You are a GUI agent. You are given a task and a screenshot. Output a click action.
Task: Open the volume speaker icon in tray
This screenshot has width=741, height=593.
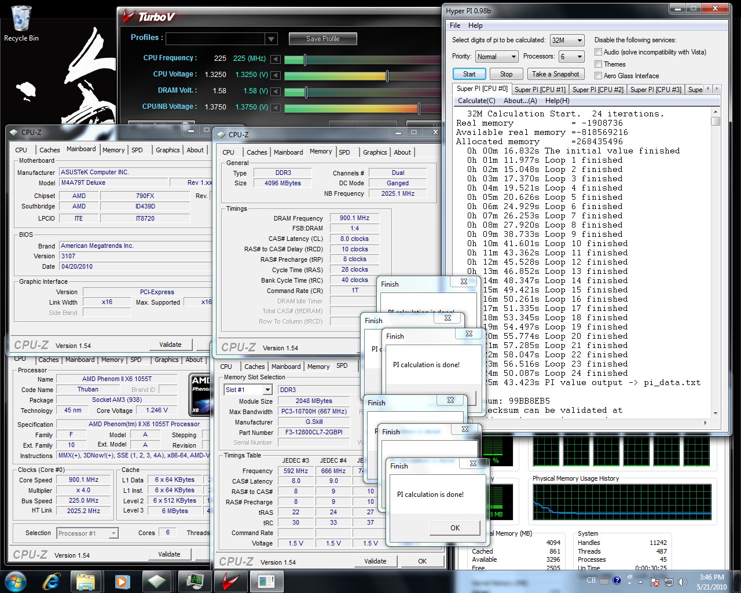pos(682,581)
